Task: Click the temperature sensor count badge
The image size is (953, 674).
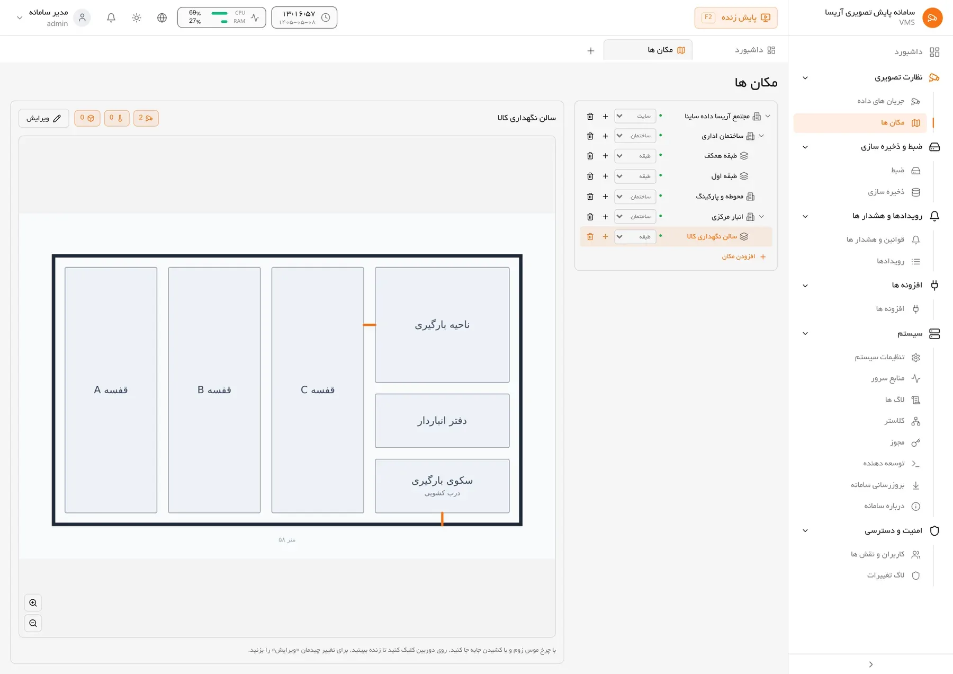Action: click(116, 118)
